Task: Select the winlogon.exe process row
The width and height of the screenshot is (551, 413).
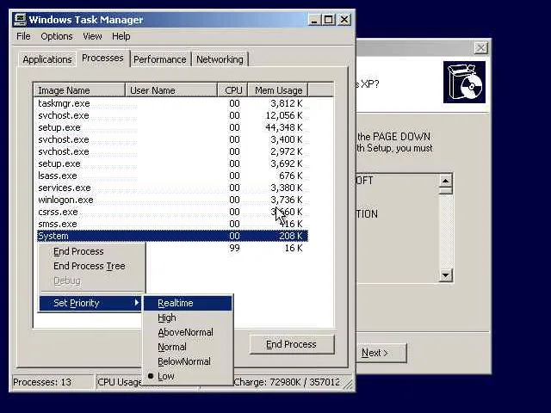Action: (172, 200)
